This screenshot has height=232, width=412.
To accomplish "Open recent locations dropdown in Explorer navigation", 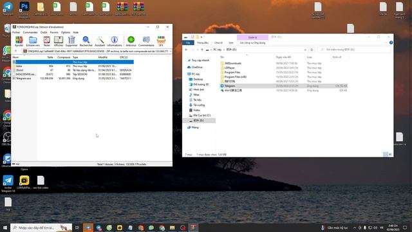I will click(x=198, y=50).
